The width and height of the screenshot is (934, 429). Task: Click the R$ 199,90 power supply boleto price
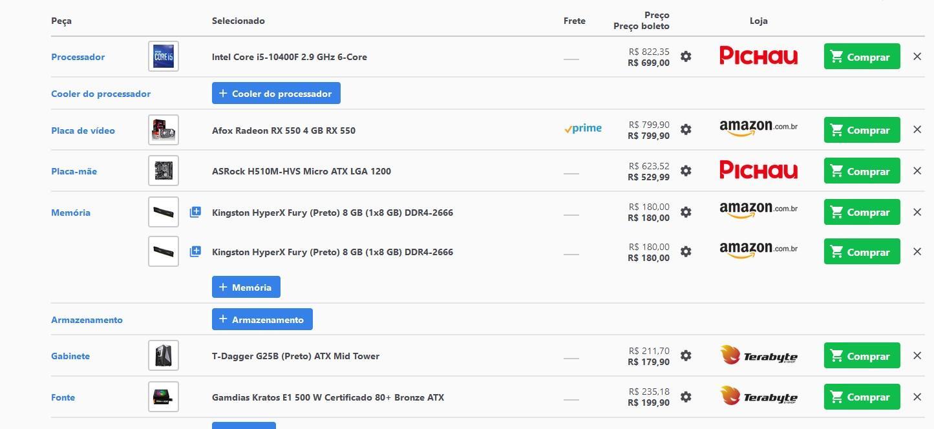pyautogui.click(x=648, y=403)
